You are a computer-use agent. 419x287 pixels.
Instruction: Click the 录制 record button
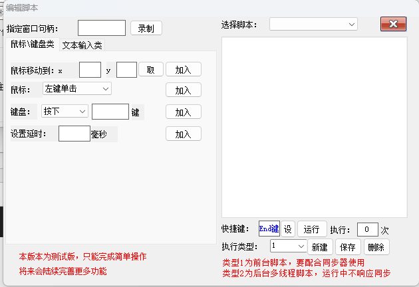[x=146, y=28]
